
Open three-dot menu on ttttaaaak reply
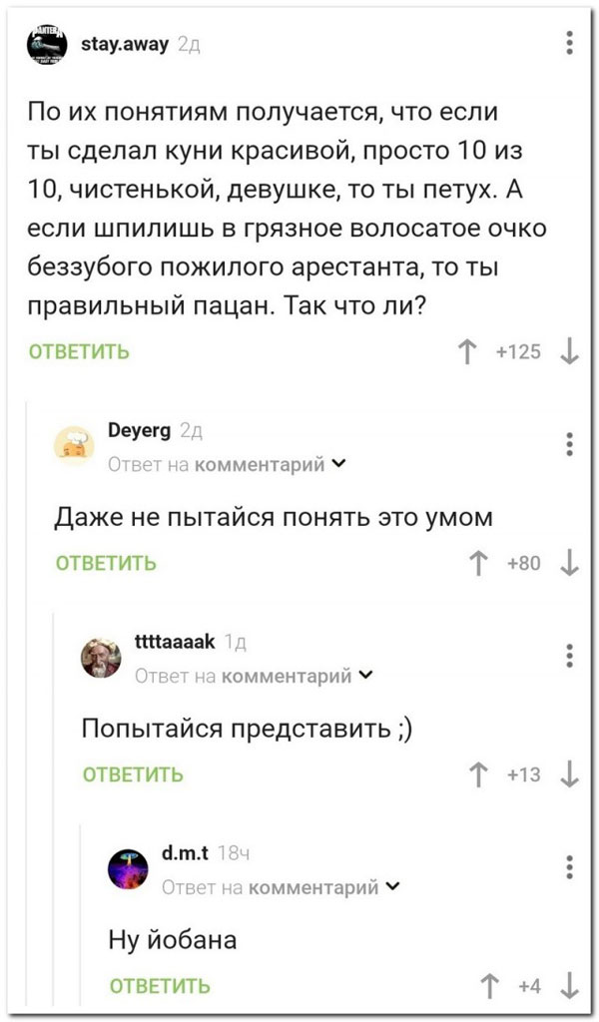(569, 656)
